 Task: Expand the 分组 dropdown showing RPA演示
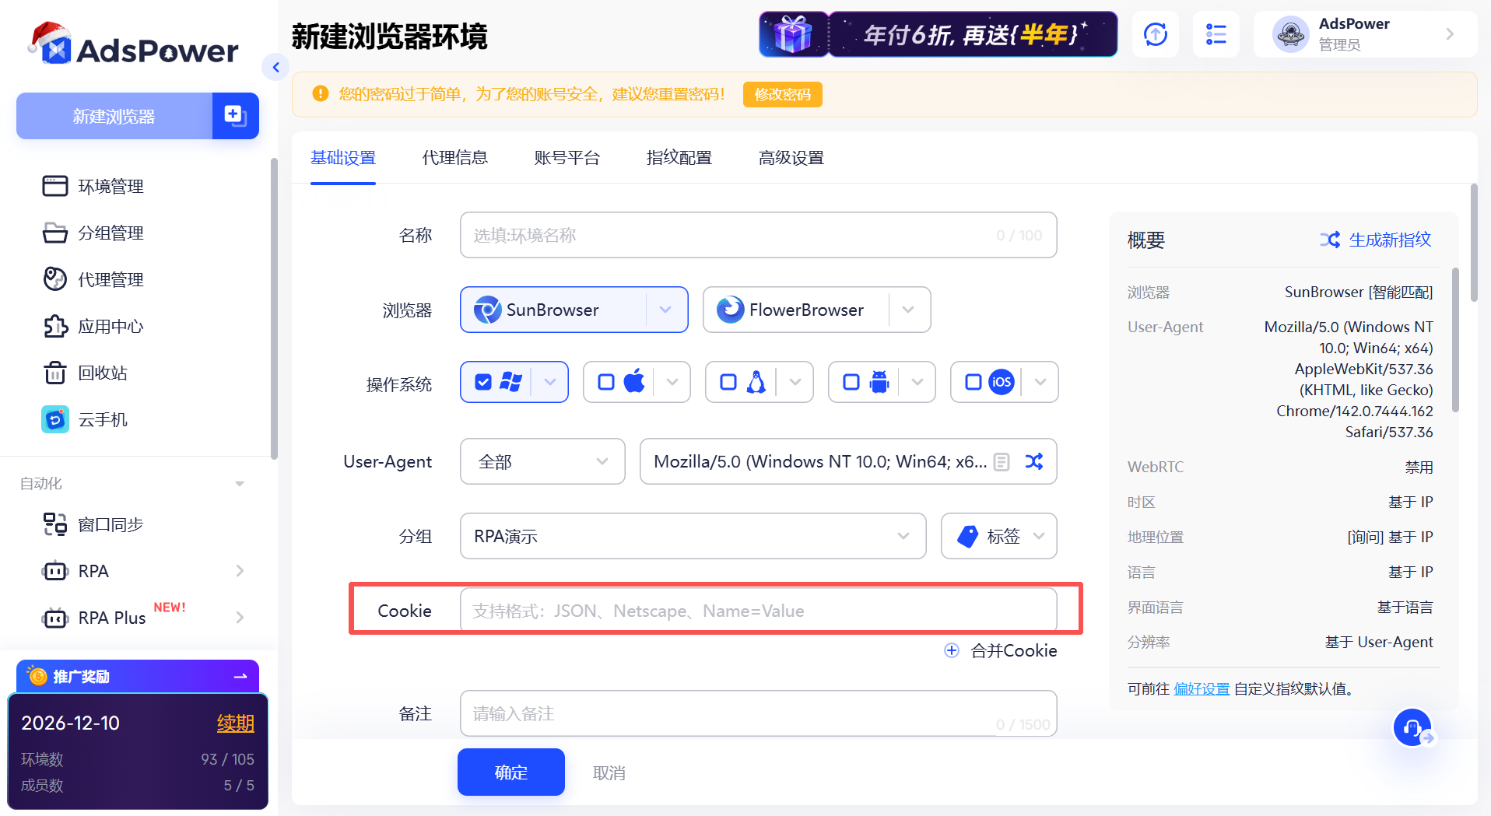point(903,536)
